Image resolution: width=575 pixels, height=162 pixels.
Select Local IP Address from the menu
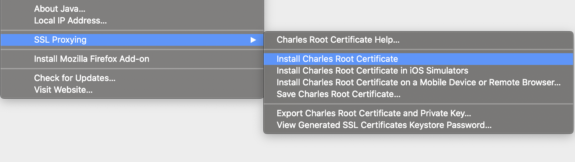(70, 20)
